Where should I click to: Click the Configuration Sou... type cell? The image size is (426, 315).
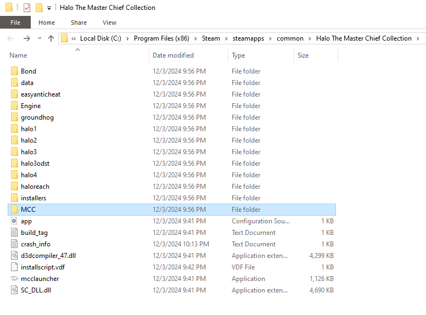pyautogui.click(x=261, y=221)
